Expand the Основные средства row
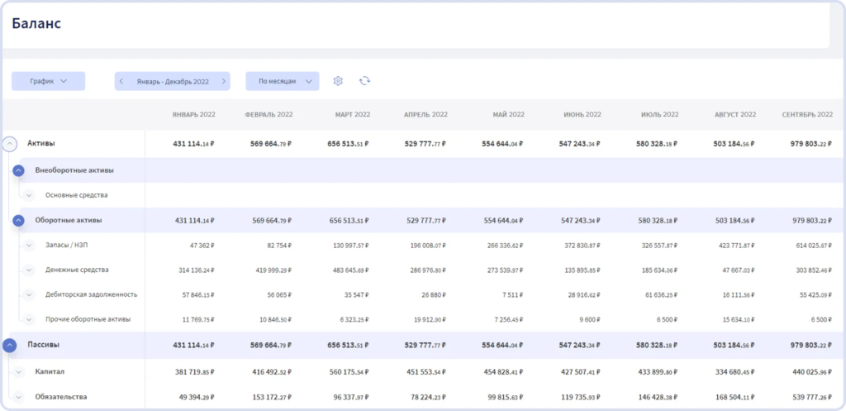The image size is (846, 411). pos(29,195)
